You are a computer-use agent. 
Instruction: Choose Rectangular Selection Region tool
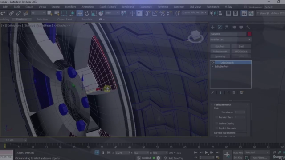click(x=64, y=13)
